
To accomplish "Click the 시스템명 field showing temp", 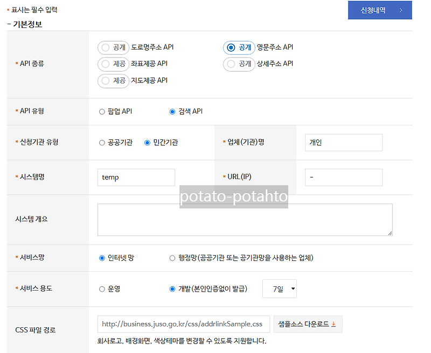I will tap(136, 177).
